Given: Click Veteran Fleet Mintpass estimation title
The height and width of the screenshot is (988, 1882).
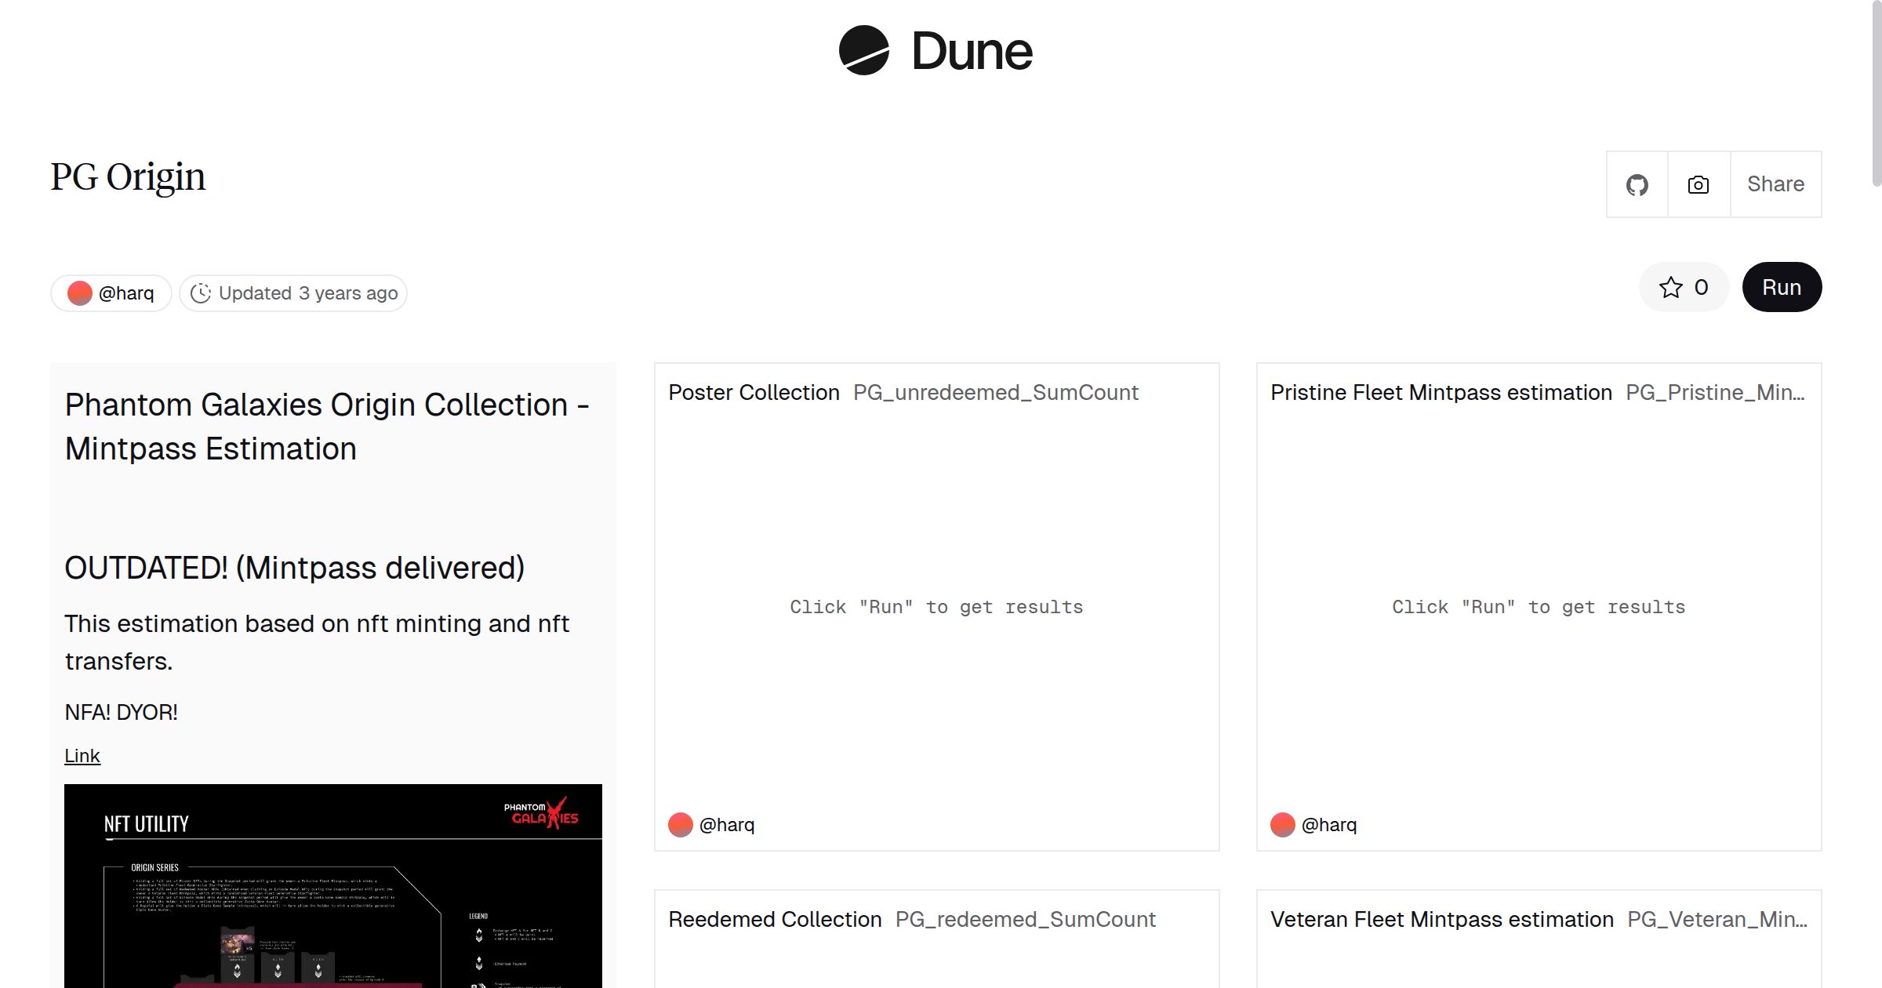Looking at the screenshot, I should click(1441, 920).
